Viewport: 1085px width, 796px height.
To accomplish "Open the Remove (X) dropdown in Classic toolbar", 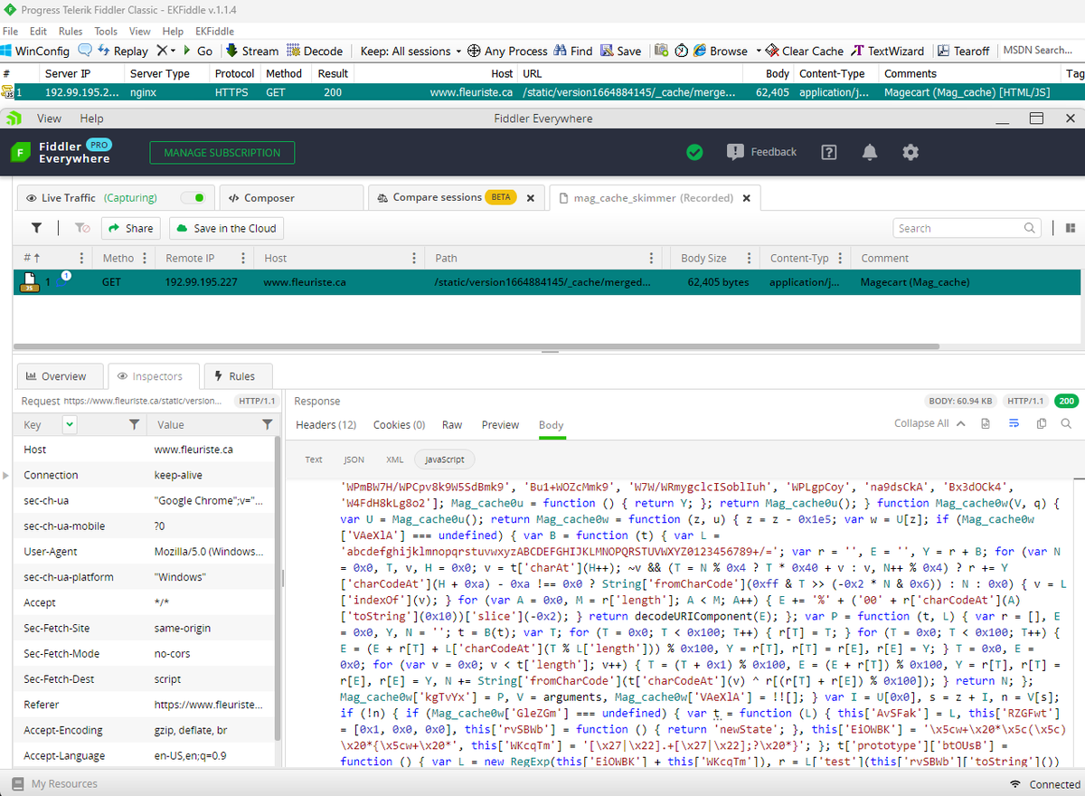I will [166, 51].
